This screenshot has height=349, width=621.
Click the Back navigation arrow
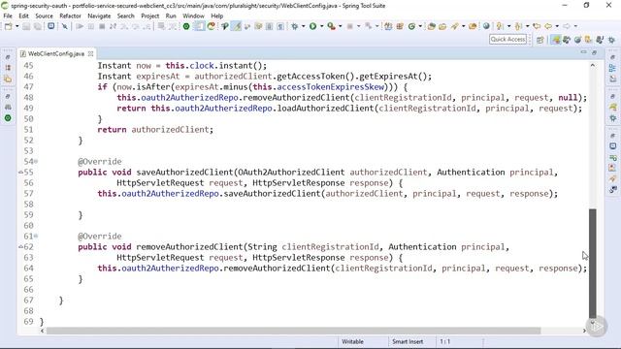tap(548, 26)
